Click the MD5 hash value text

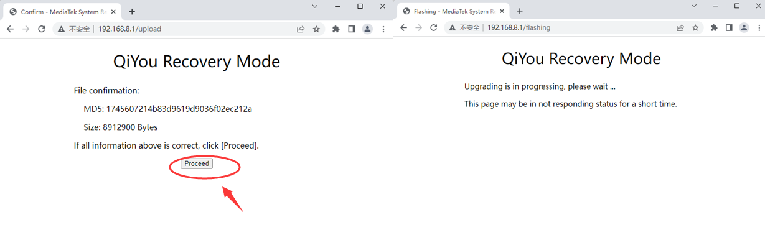[x=179, y=109]
